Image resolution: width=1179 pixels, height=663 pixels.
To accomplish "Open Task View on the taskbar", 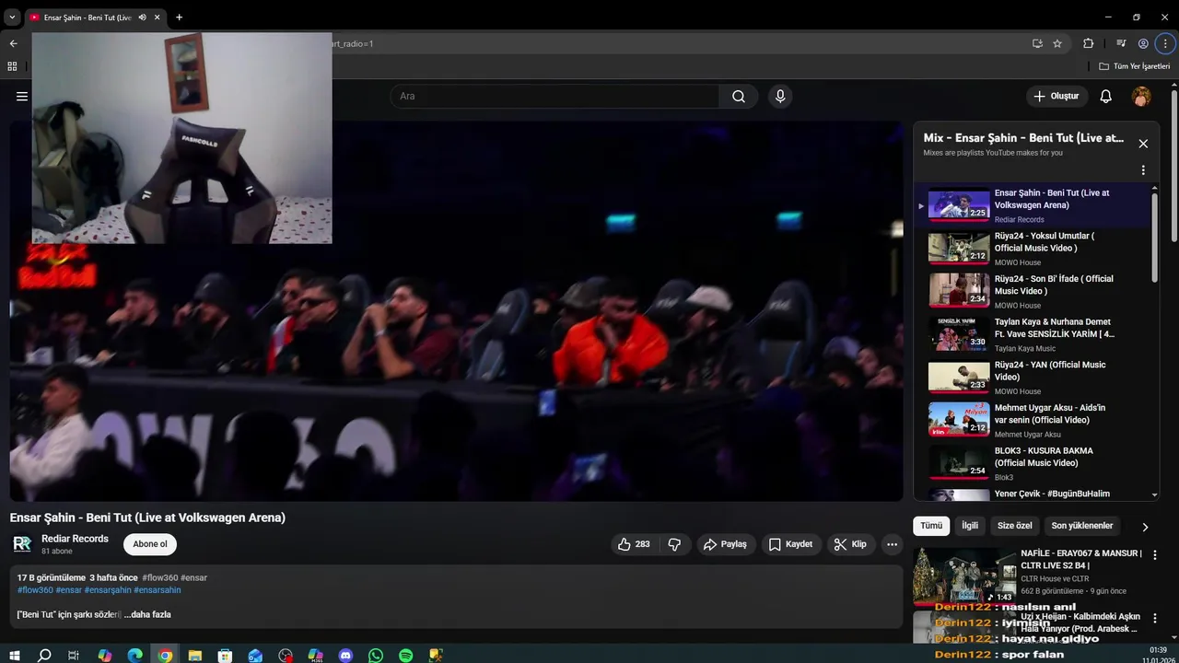I will tap(74, 656).
